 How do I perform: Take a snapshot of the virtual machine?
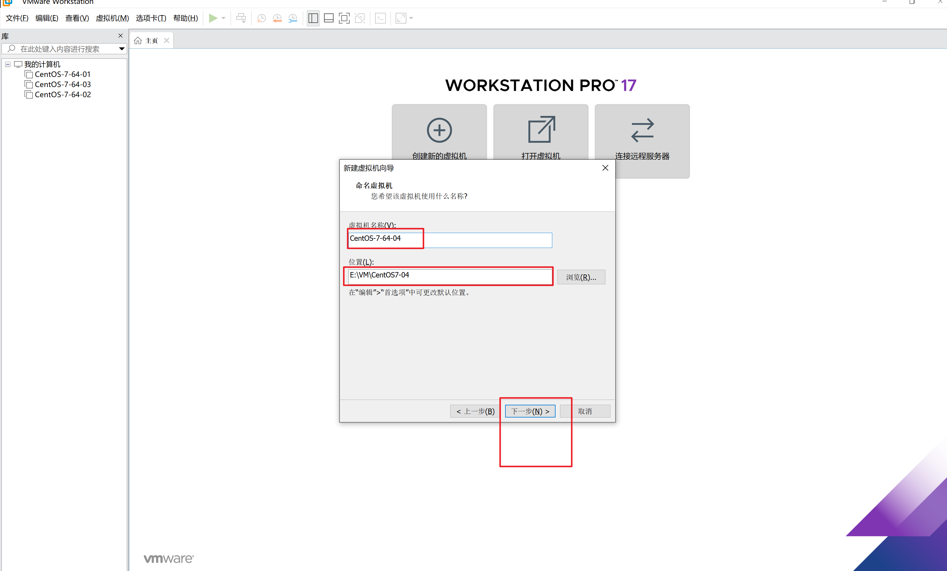point(261,18)
